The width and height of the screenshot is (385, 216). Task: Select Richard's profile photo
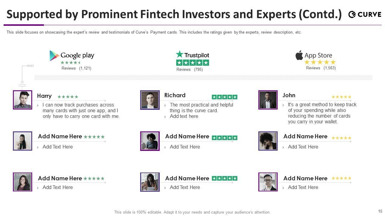tap(150, 100)
